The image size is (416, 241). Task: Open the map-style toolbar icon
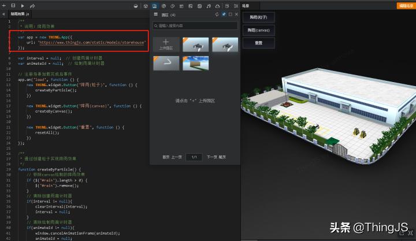[199, 6]
